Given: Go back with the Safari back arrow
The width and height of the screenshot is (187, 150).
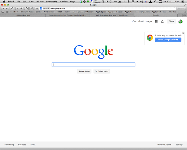Looking at the screenshot, I should (3, 8).
